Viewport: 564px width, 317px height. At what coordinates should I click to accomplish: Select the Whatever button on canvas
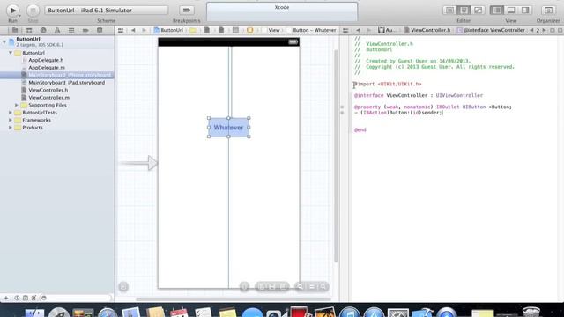pyautogui.click(x=228, y=127)
